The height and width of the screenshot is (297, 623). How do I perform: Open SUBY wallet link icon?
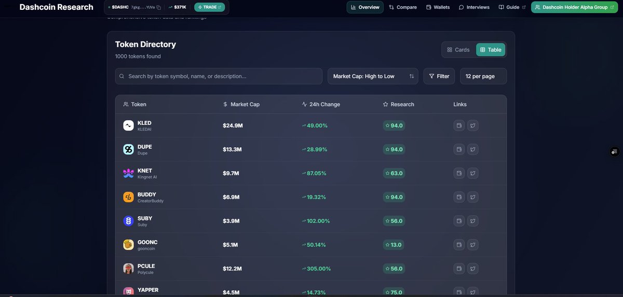[459, 221]
